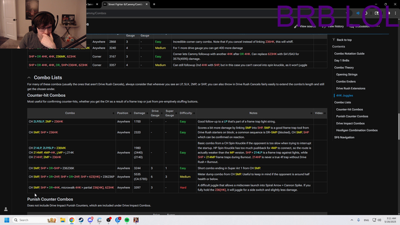Go to Drive Rush Extensions section
Image resolution: width=400 pixels, height=225 pixels.
click(x=351, y=88)
